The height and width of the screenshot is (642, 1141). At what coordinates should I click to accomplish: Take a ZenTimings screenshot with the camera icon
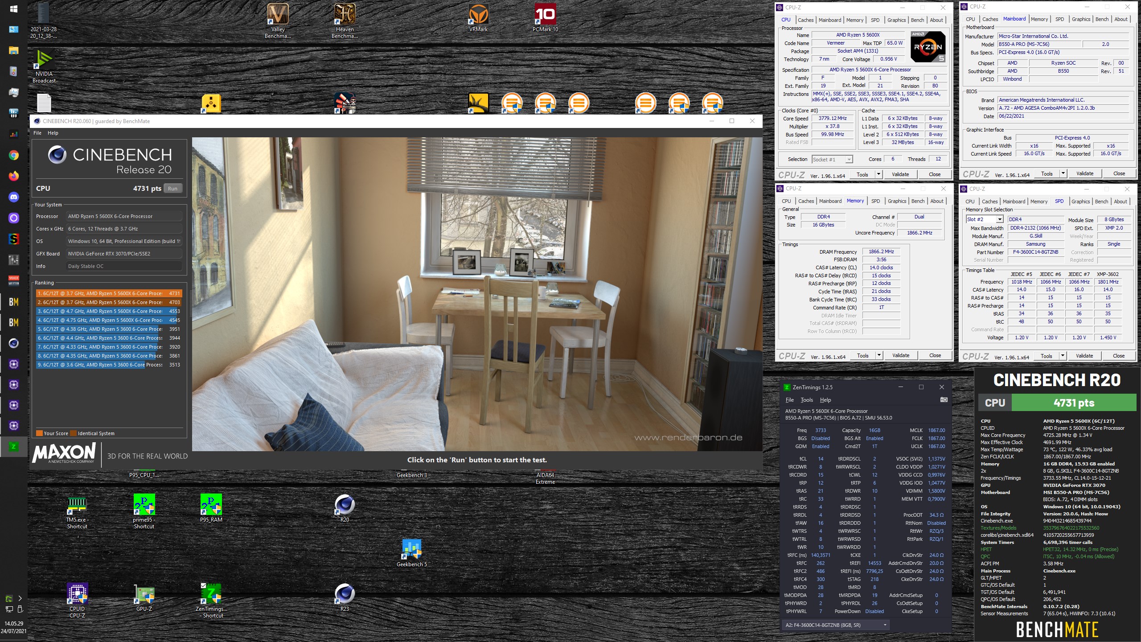(944, 399)
